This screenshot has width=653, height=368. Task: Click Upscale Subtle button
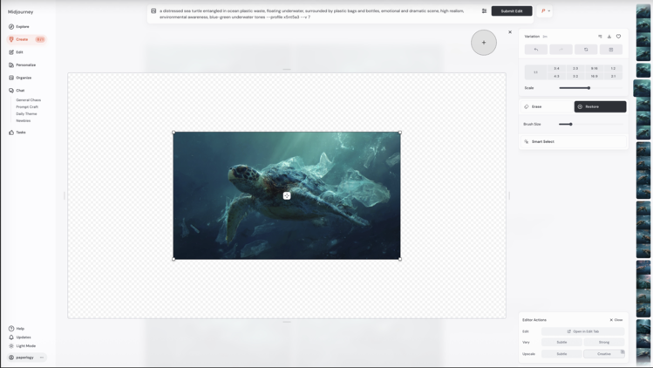tap(561, 354)
